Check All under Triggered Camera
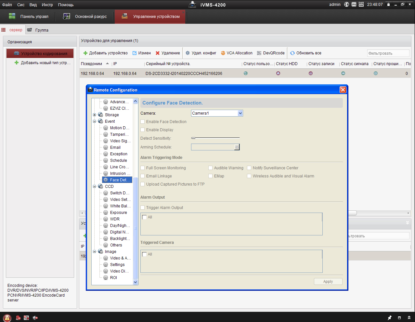Image resolution: width=415 pixels, height=322 pixels. click(x=144, y=254)
